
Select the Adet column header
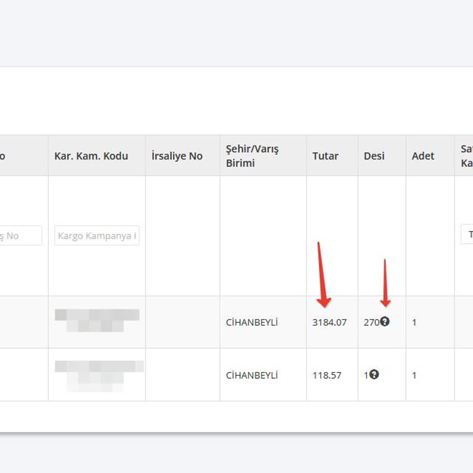coord(423,156)
